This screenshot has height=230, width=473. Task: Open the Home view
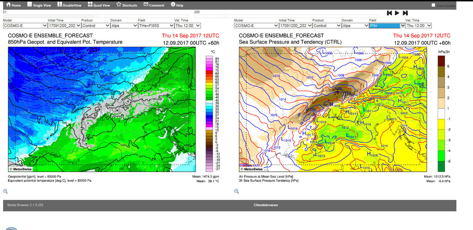[x=14, y=5]
